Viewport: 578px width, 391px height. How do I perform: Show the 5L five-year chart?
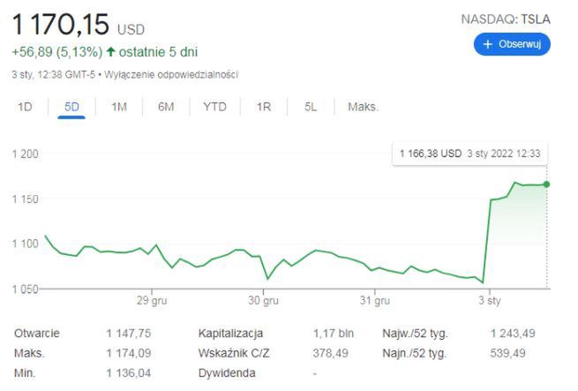click(310, 107)
